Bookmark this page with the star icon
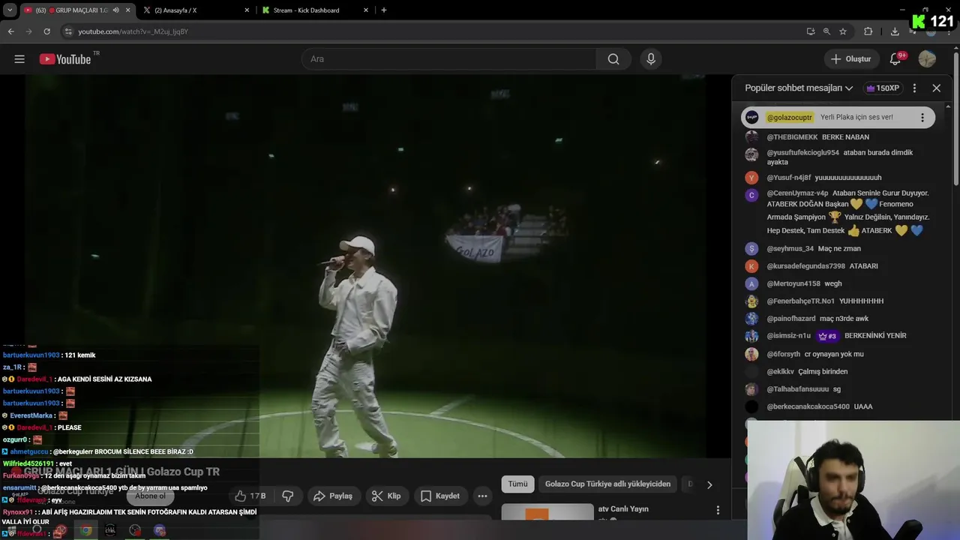 tap(843, 31)
